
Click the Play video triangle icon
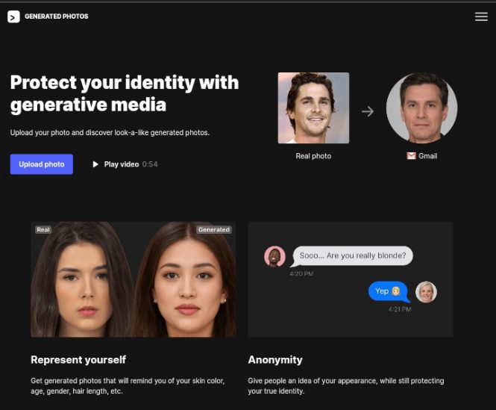[95, 164]
